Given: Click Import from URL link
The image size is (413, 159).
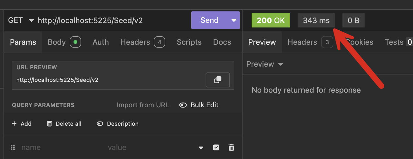Looking at the screenshot, I should tap(143, 105).
